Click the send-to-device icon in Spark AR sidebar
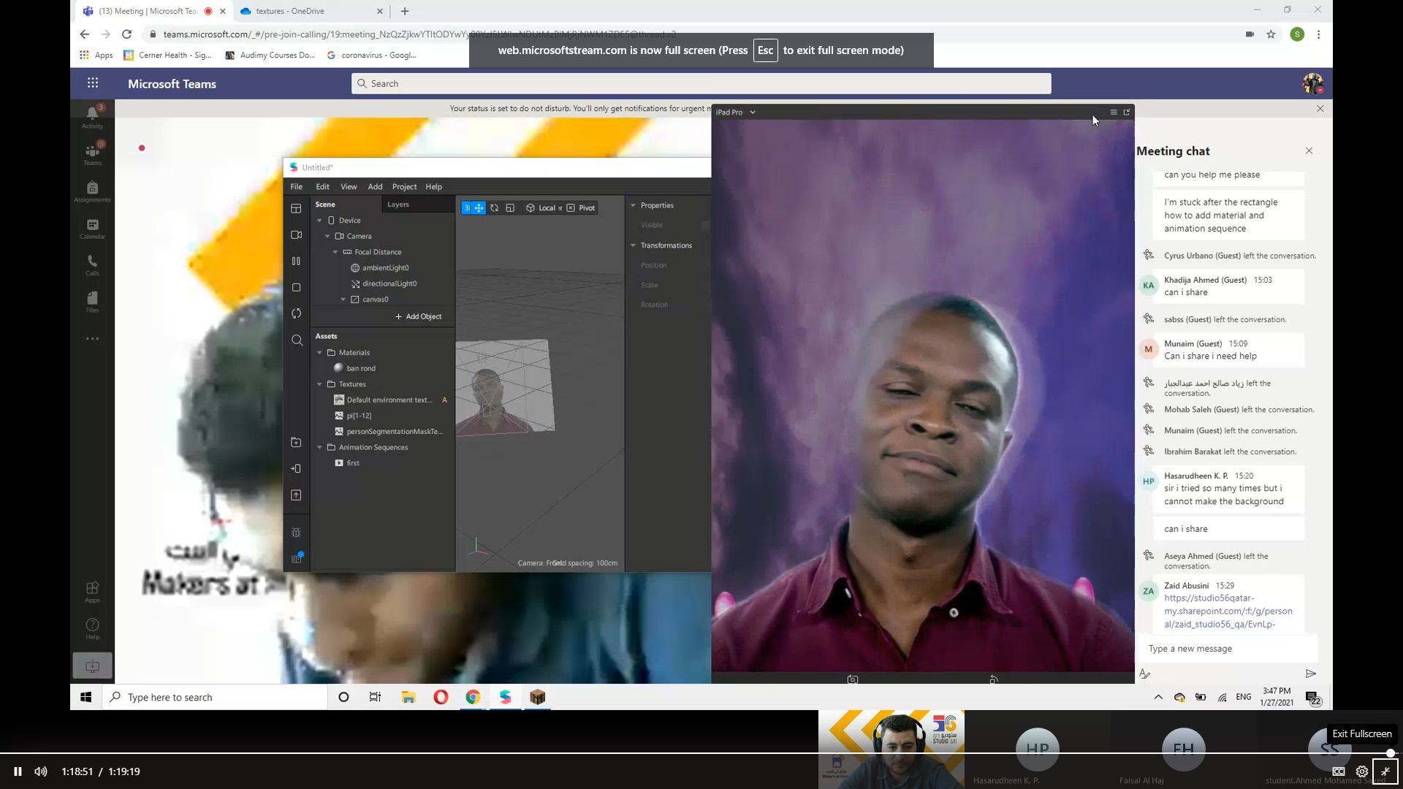Image resolution: width=1403 pixels, height=789 pixels. [296, 469]
